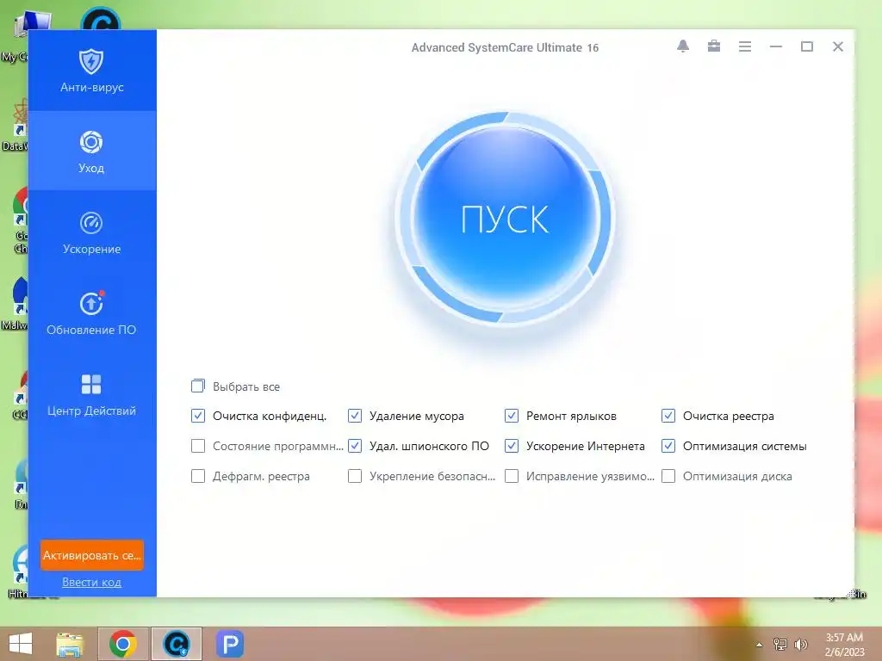
Task: Open the volume speaker tray icon
Action: pyautogui.click(x=801, y=645)
